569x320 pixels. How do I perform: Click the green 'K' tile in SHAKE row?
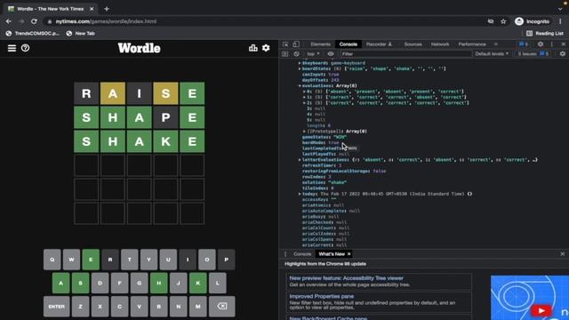[165, 141]
